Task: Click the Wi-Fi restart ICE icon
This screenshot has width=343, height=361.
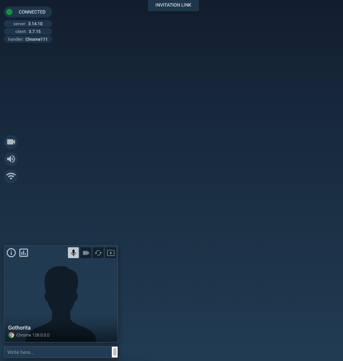Action: (11, 176)
